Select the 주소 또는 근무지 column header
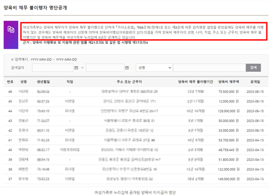This screenshot has height=195, width=270. [129, 82]
